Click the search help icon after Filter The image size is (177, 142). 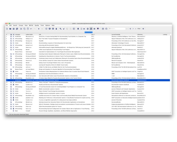pyautogui.click(x=143, y=29)
